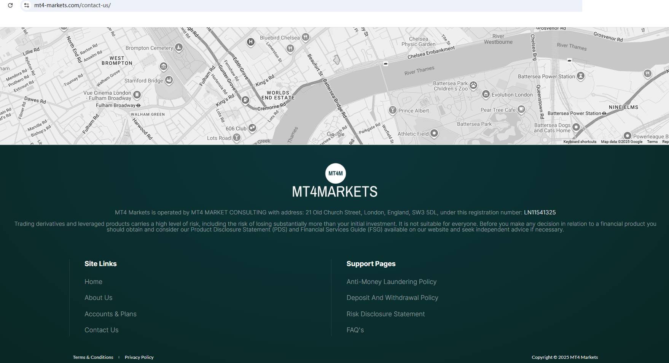Viewport: 669px width, 363px height.
Task: Open the Lots Road bar pin
Action: tap(237, 138)
